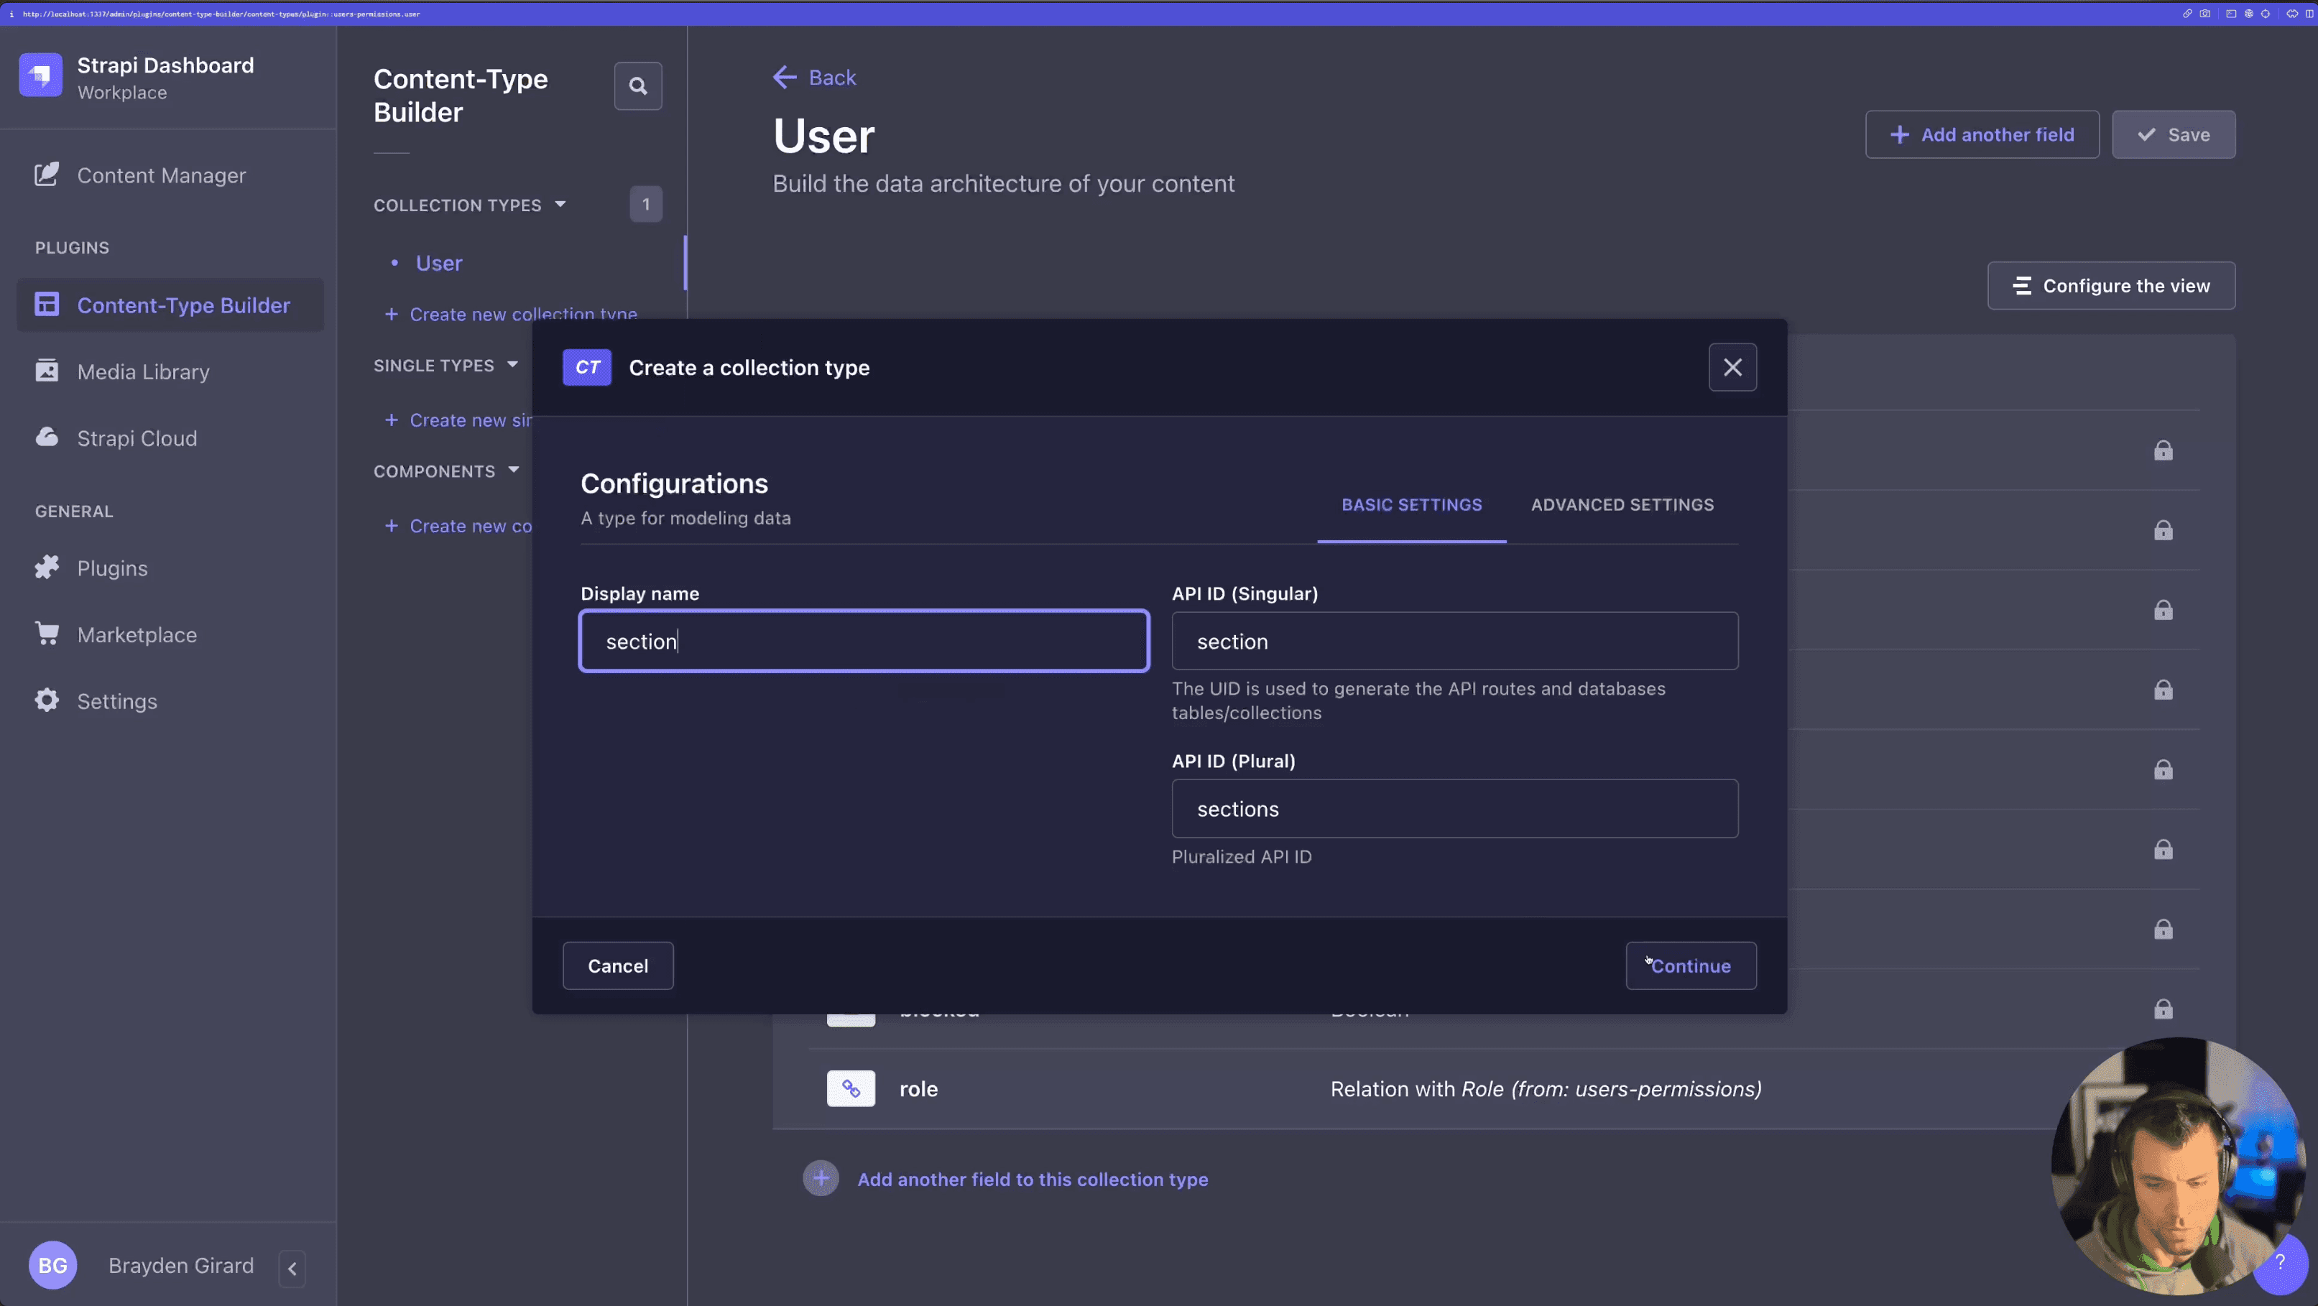This screenshot has height=1306, width=2318.
Task: Click Configure the view button
Action: pyautogui.click(x=2110, y=286)
